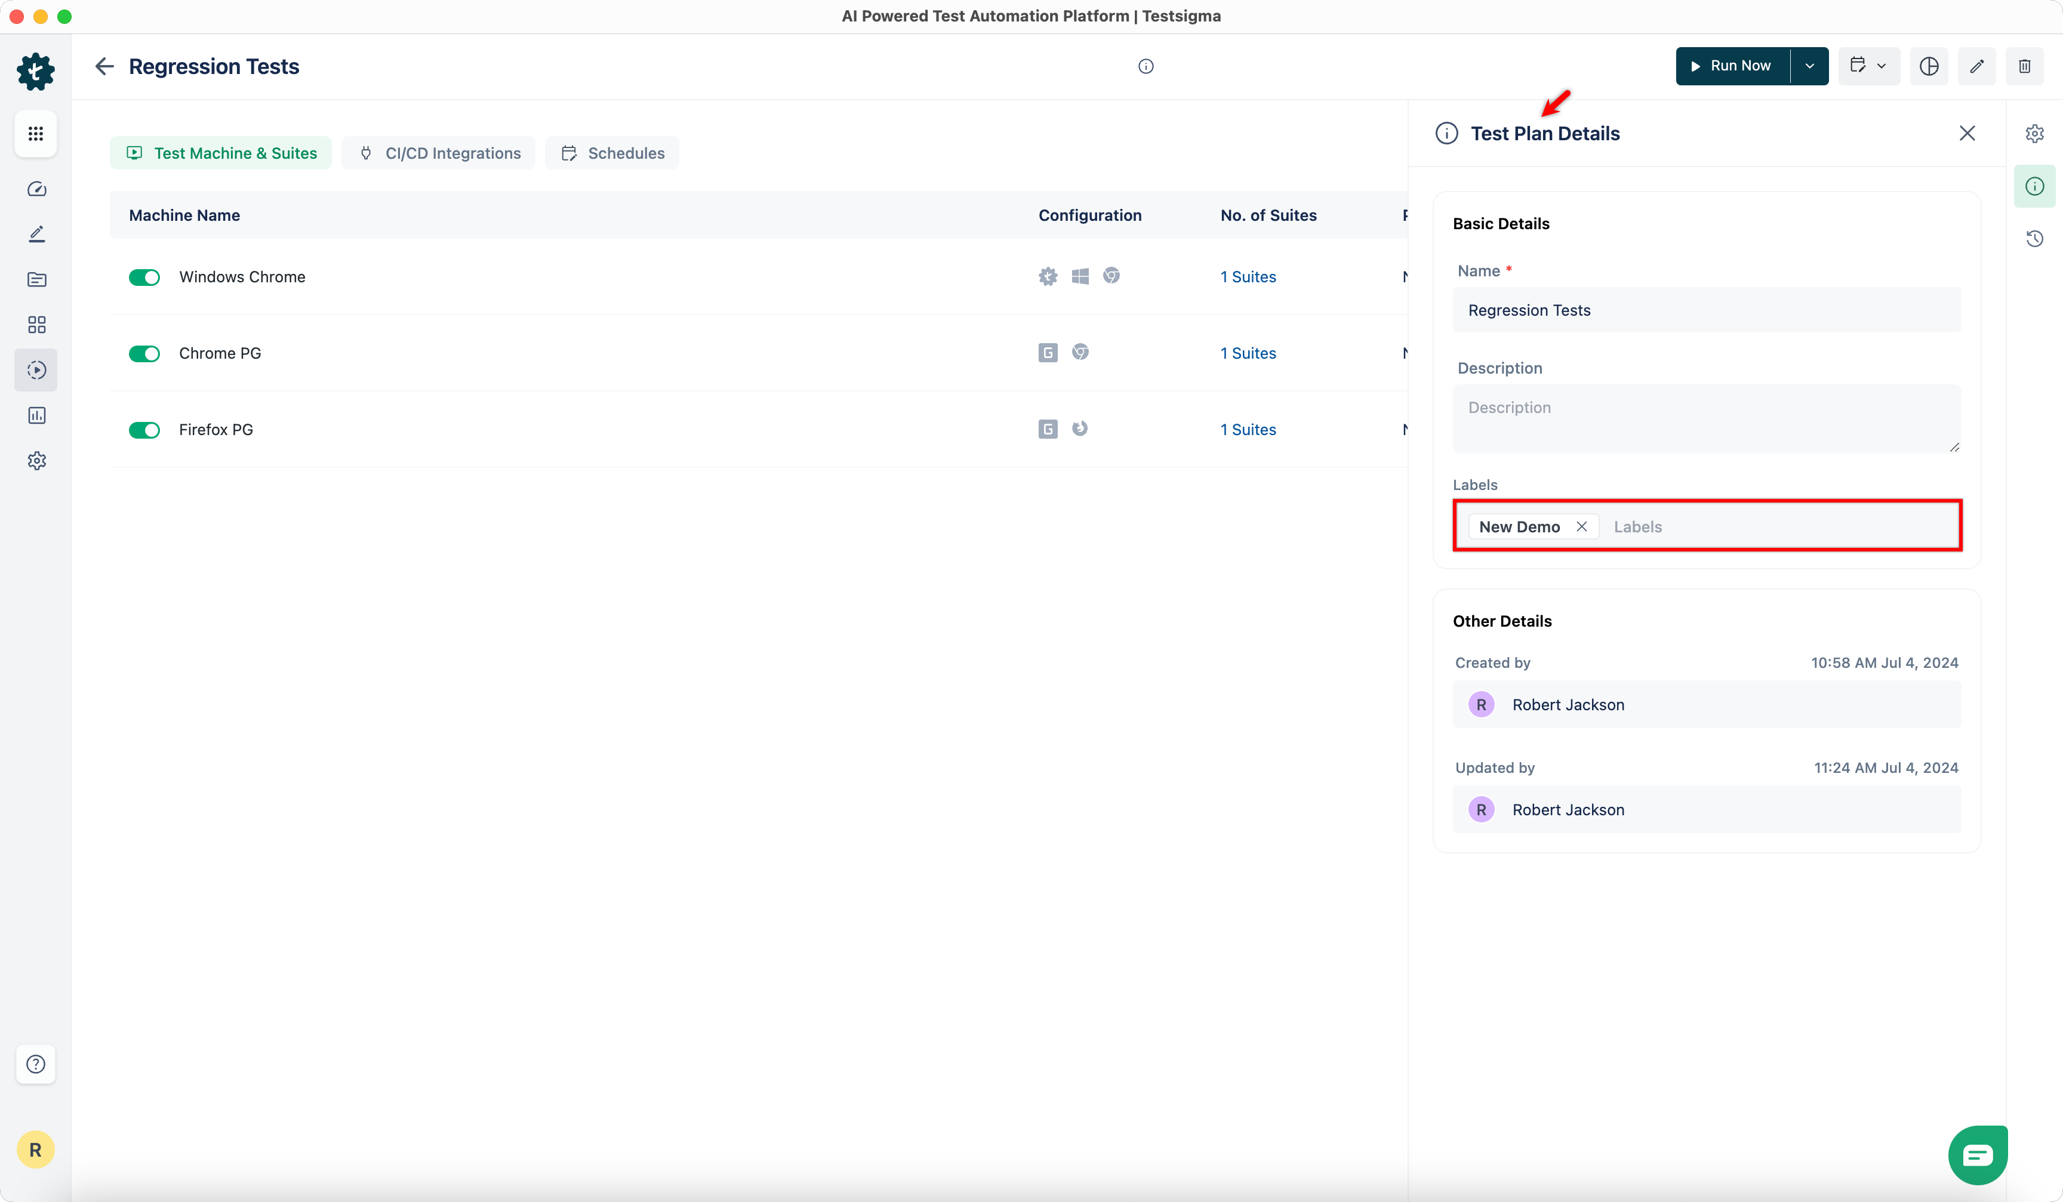2063x1202 pixels.
Task: Open the pie chart report icon
Action: pyautogui.click(x=1929, y=66)
